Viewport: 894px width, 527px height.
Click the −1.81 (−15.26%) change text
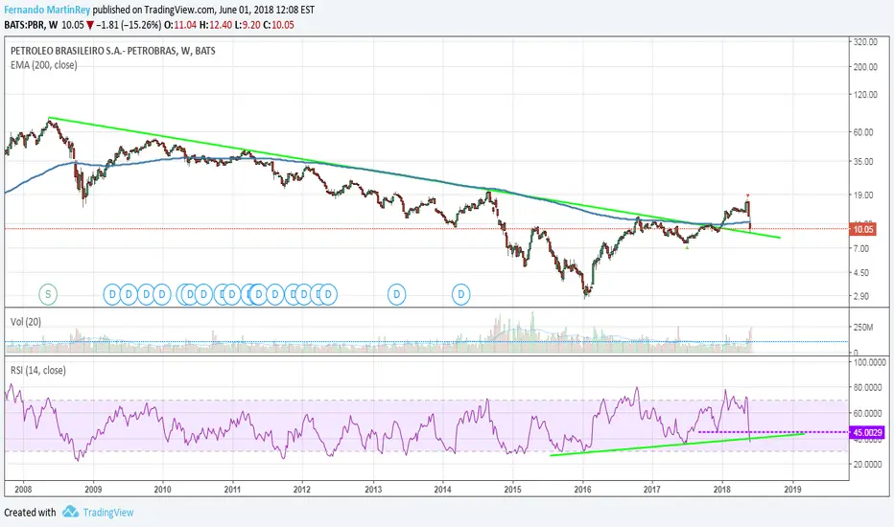click(x=129, y=25)
